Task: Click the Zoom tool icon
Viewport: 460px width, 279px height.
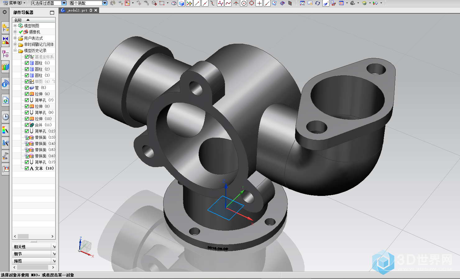Action: [302, 3]
